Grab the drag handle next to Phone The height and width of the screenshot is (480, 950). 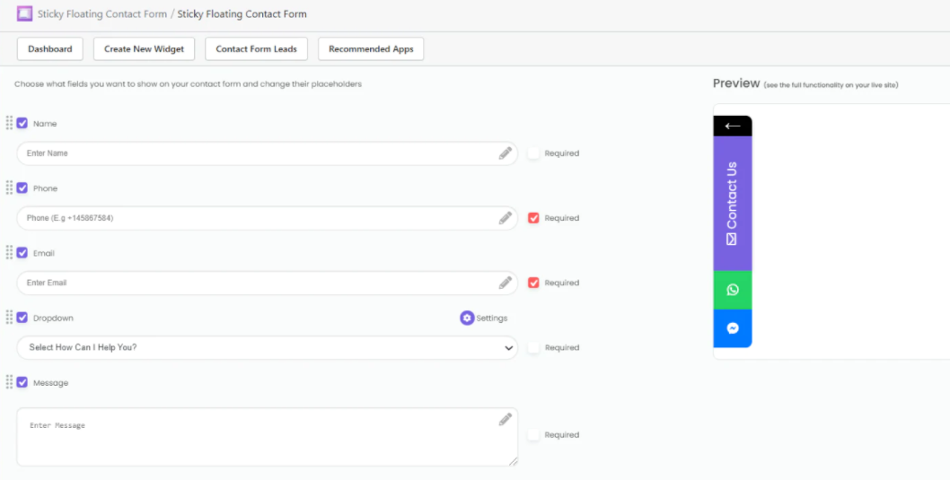pyautogui.click(x=9, y=188)
